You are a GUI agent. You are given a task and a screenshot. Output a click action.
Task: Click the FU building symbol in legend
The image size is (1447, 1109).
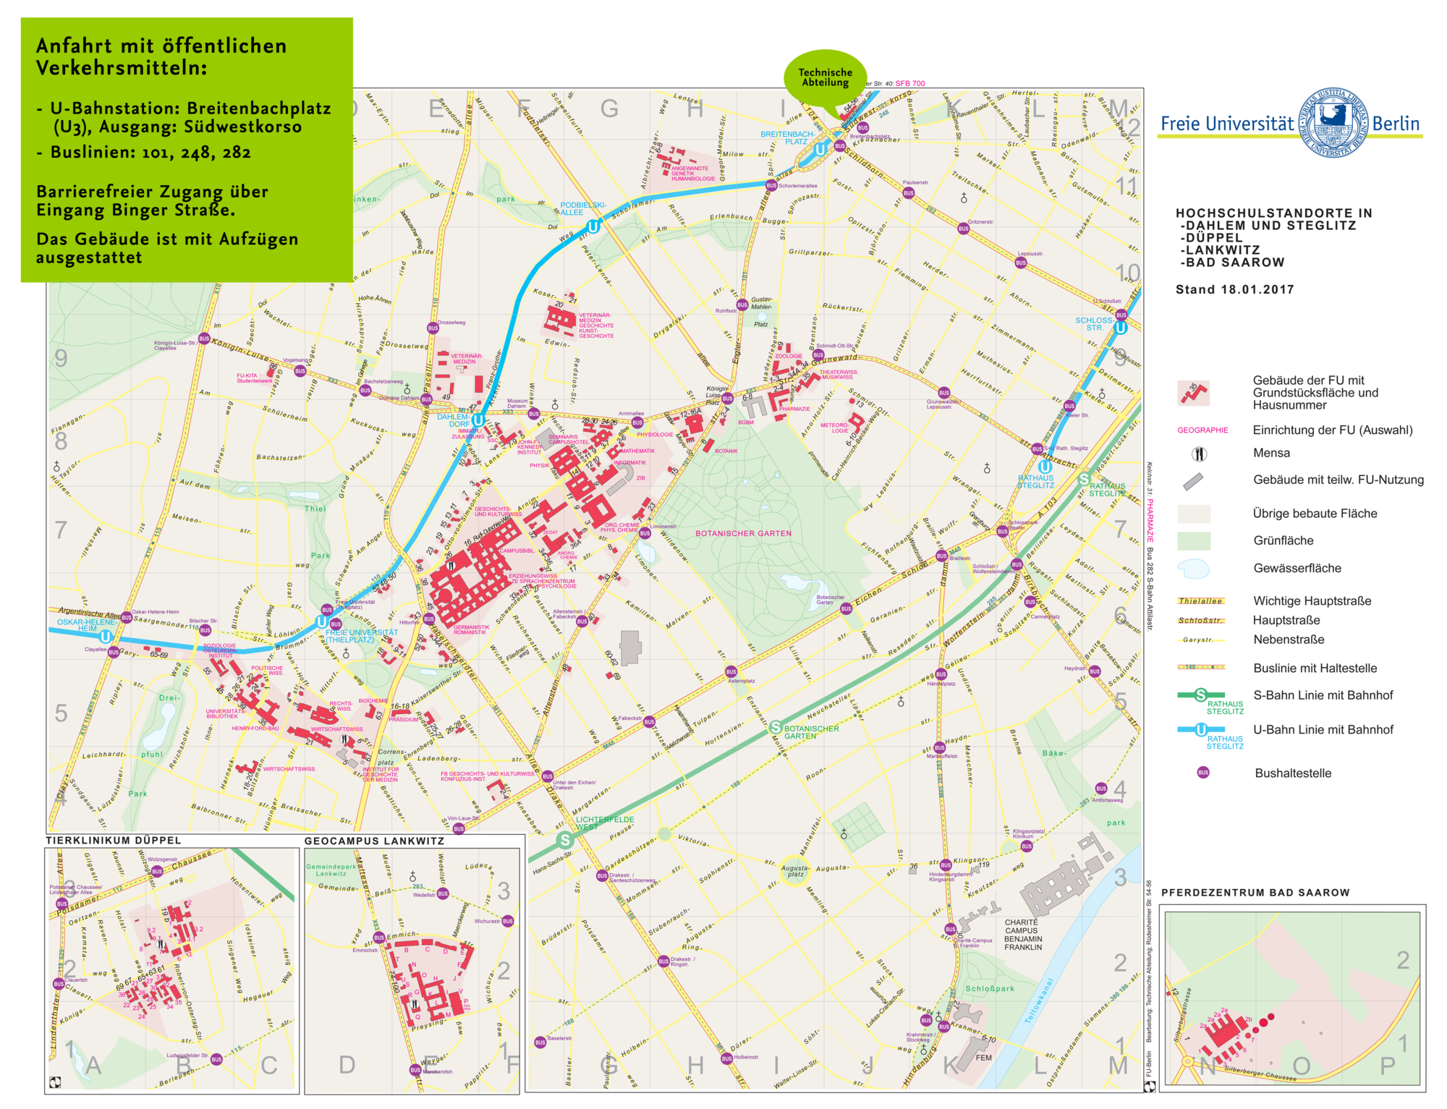pyautogui.click(x=1193, y=393)
